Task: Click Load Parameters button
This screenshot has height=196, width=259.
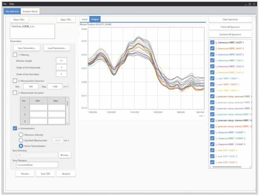Action: (x=56, y=48)
